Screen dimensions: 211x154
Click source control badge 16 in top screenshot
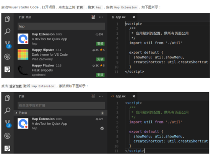pos(9,47)
